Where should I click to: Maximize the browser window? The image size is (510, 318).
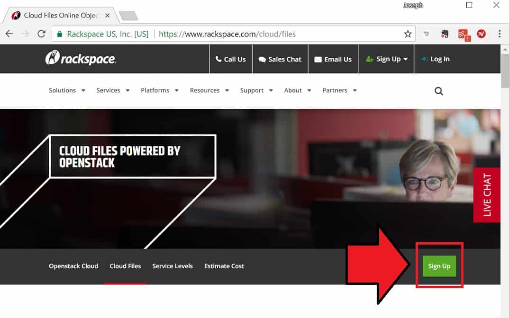coord(469,5)
